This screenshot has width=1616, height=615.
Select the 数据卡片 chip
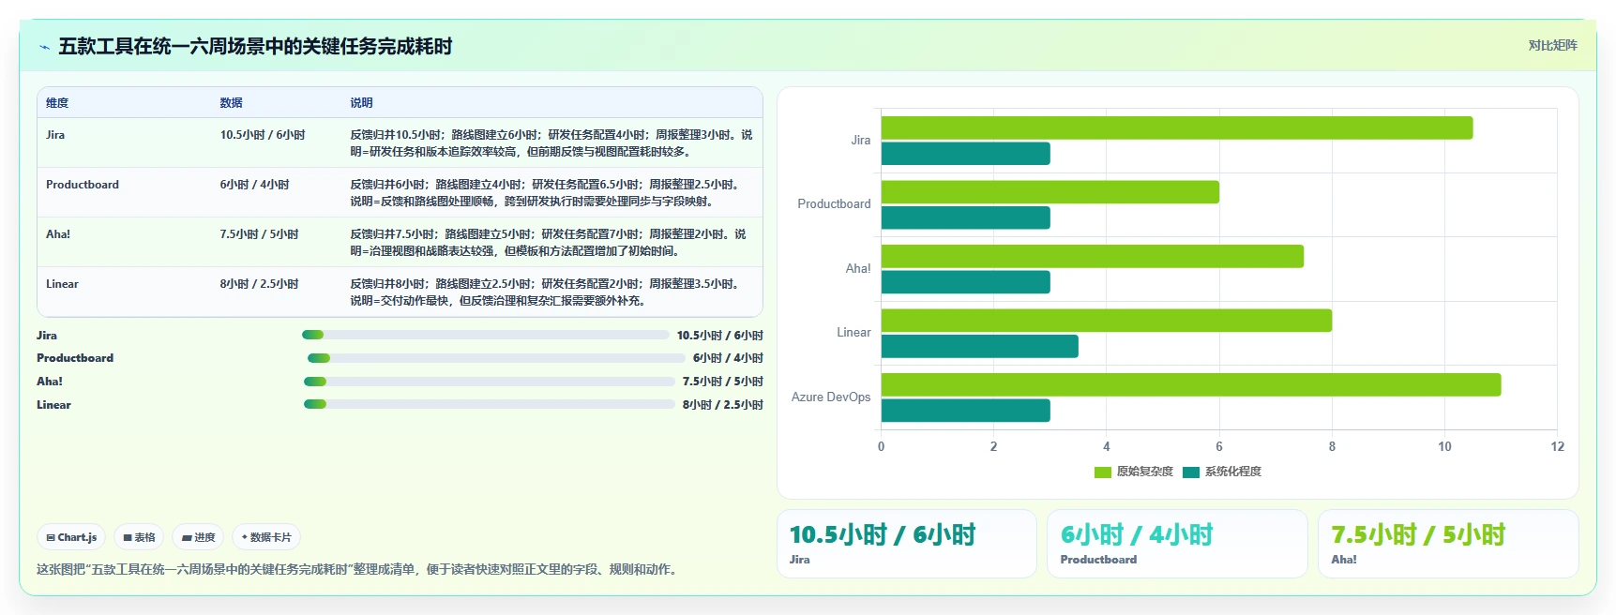pyautogui.click(x=266, y=537)
